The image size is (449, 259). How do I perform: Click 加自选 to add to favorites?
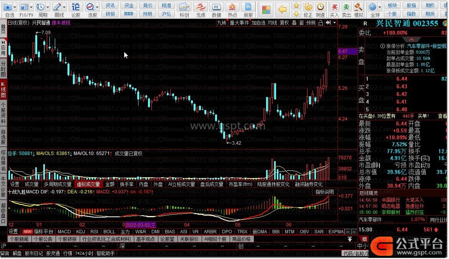[258, 23]
